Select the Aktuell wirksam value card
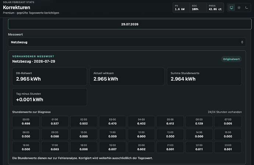This screenshot has height=165, width=254. tap(127, 77)
